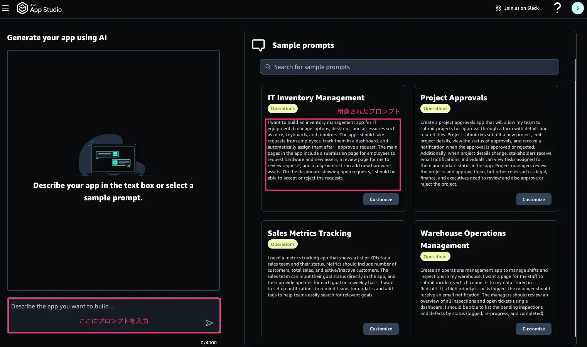The image size is (587, 347).
Task: Customize the IT Inventory Management prompt
Action: coord(381,199)
